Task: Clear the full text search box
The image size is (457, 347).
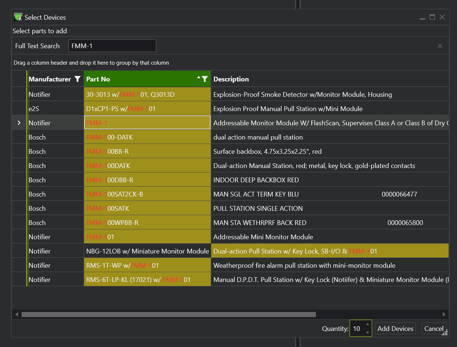Action: click(x=440, y=46)
